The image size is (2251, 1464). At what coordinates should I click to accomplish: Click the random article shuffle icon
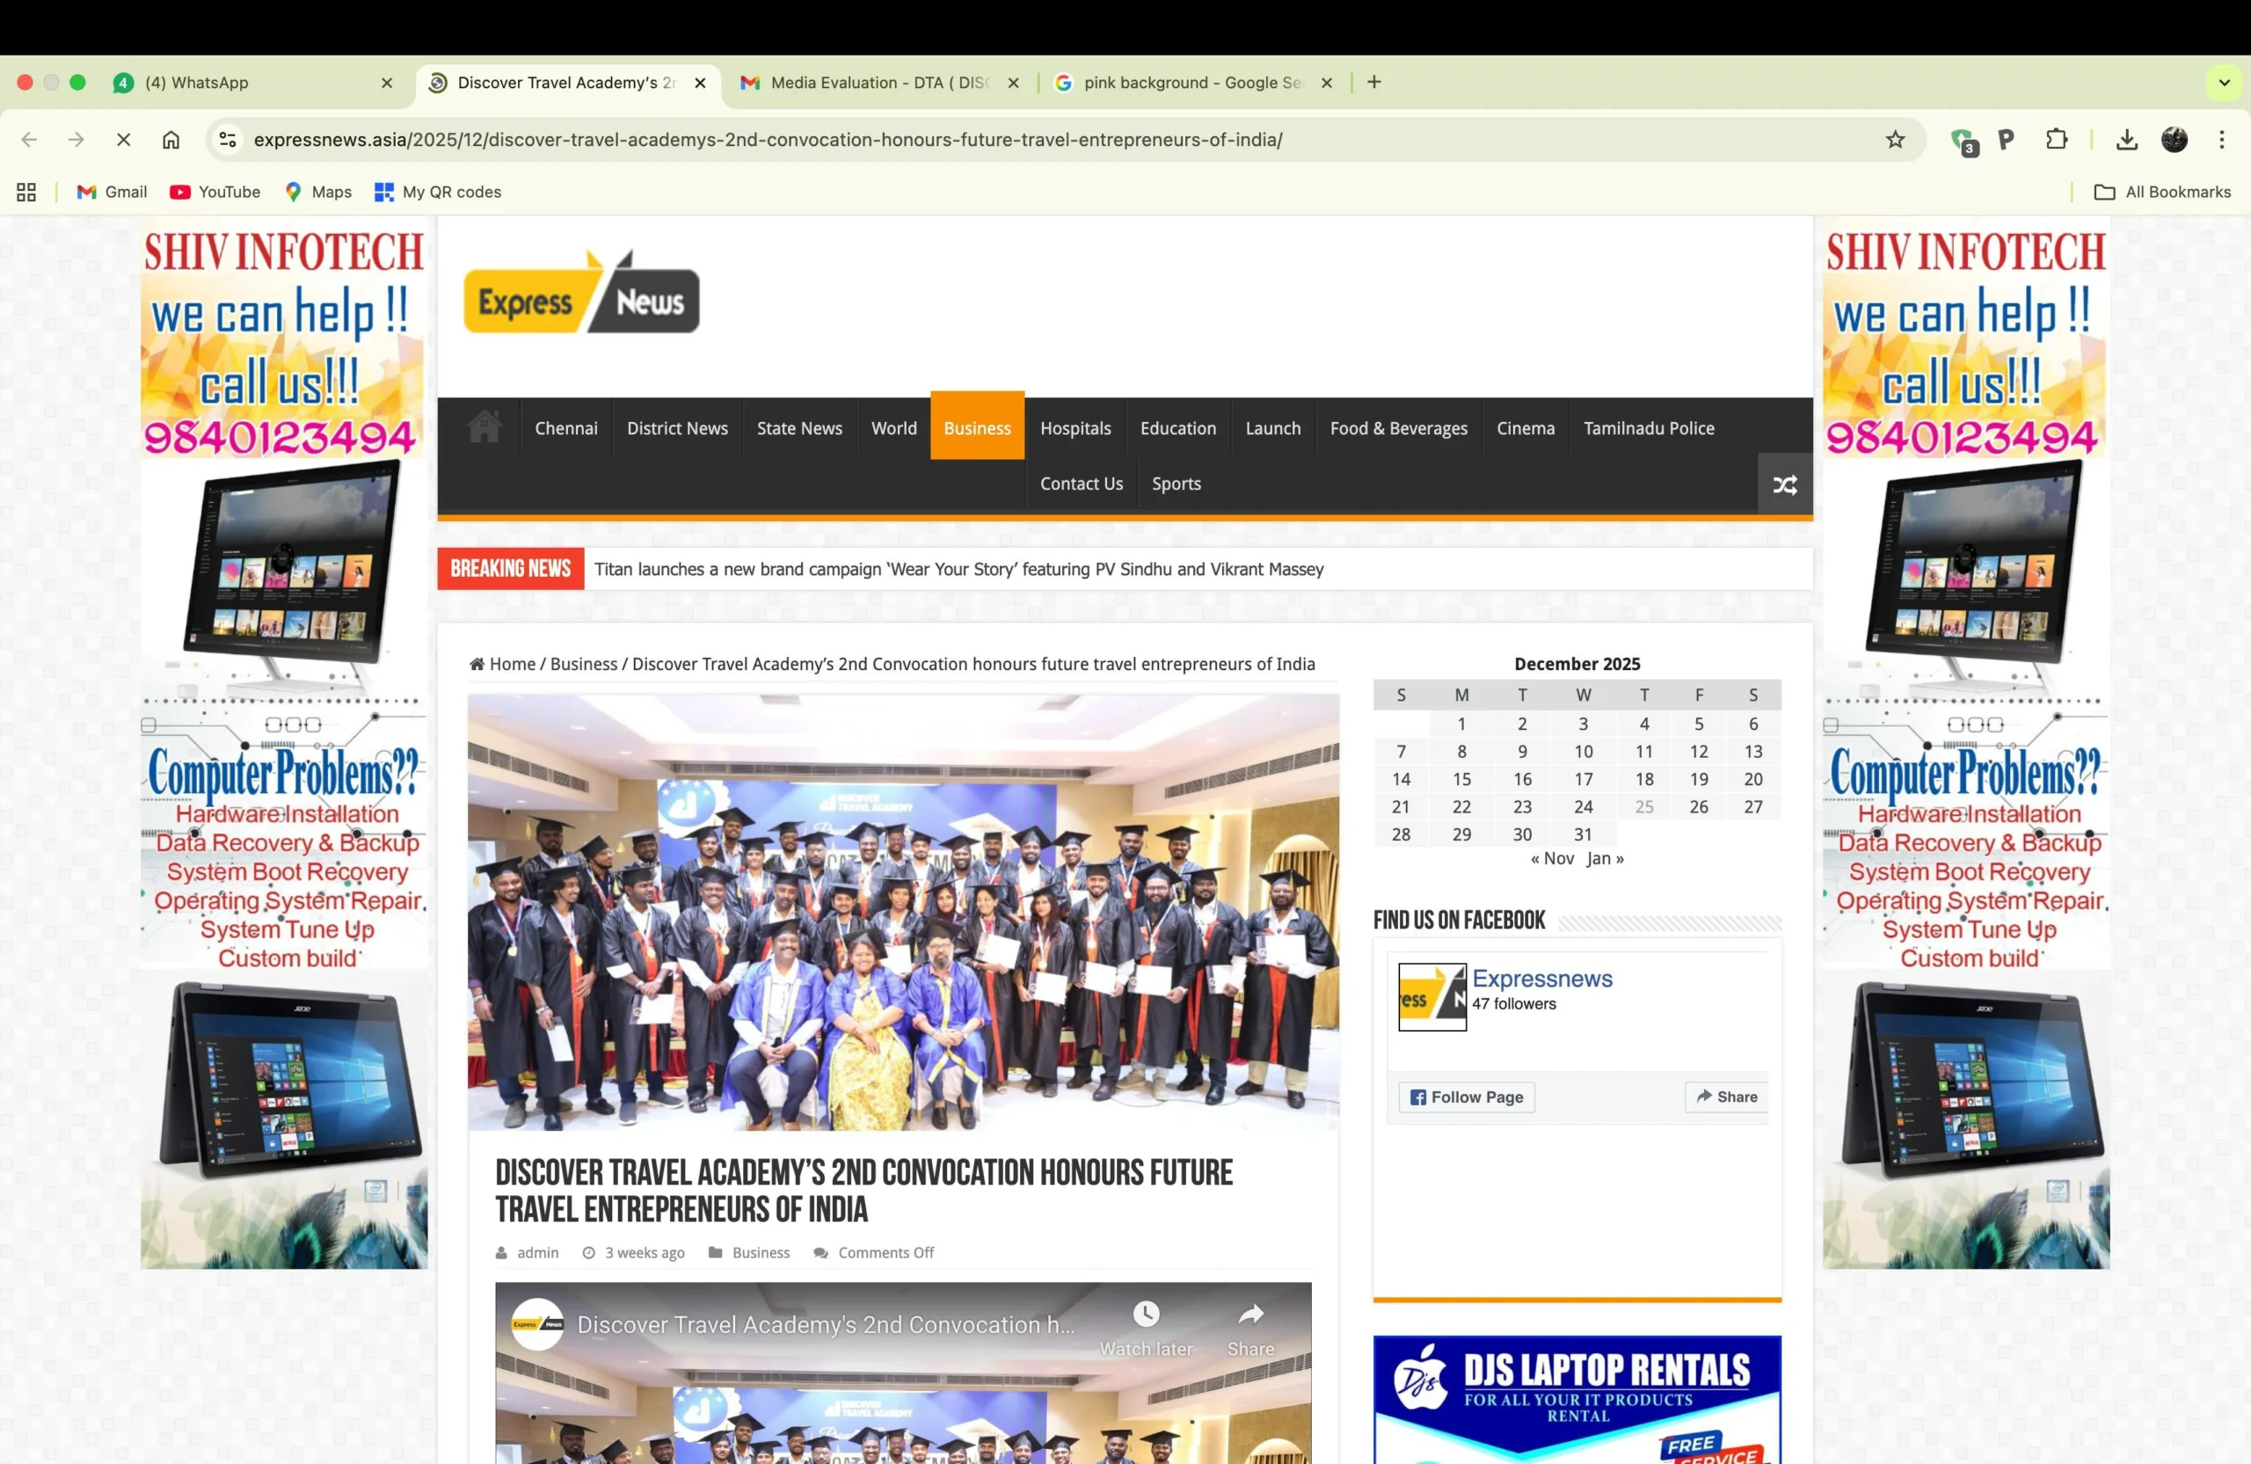(1785, 484)
